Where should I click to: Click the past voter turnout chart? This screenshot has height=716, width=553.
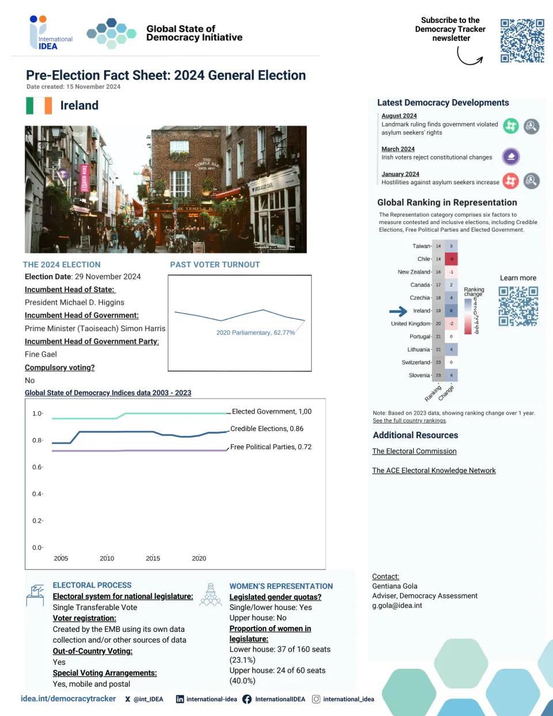(240, 323)
